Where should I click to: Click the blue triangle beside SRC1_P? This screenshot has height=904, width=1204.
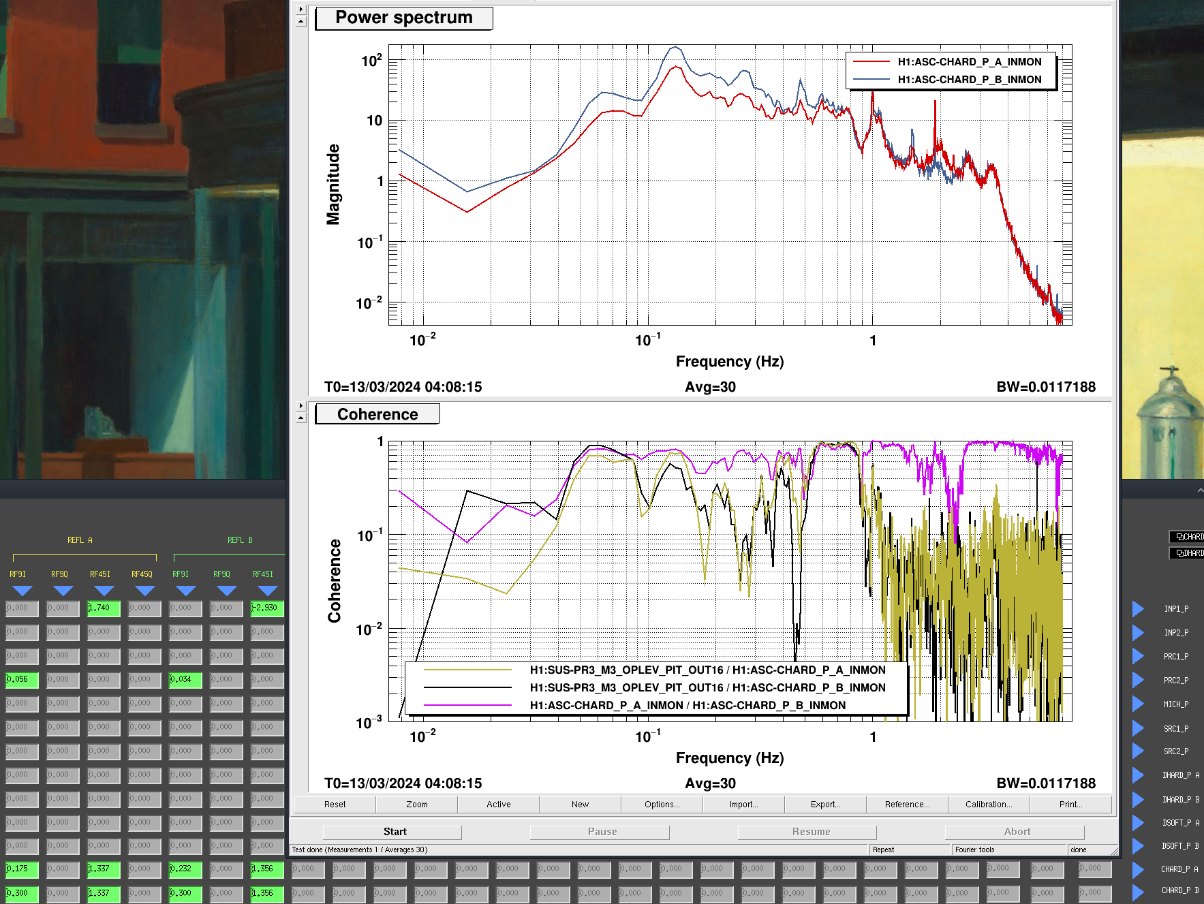click(x=1138, y=728)
